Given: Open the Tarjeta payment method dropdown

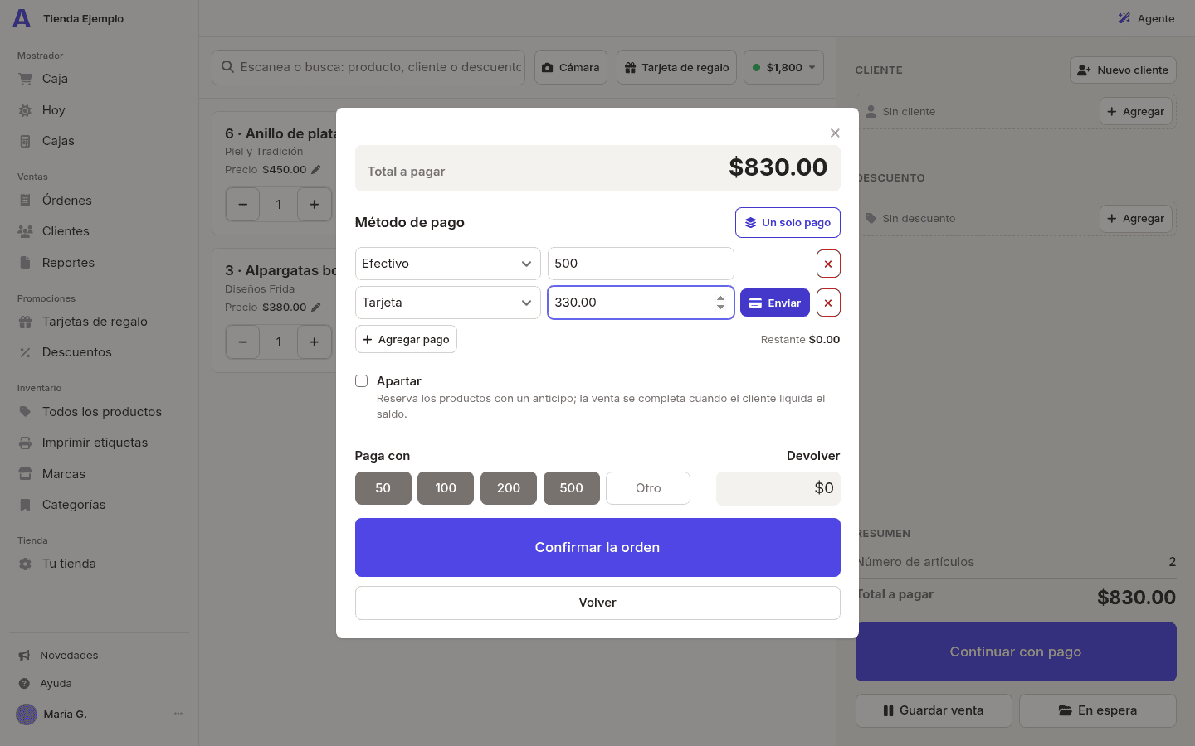Looking at the screenshot, I should click(448, 303).
